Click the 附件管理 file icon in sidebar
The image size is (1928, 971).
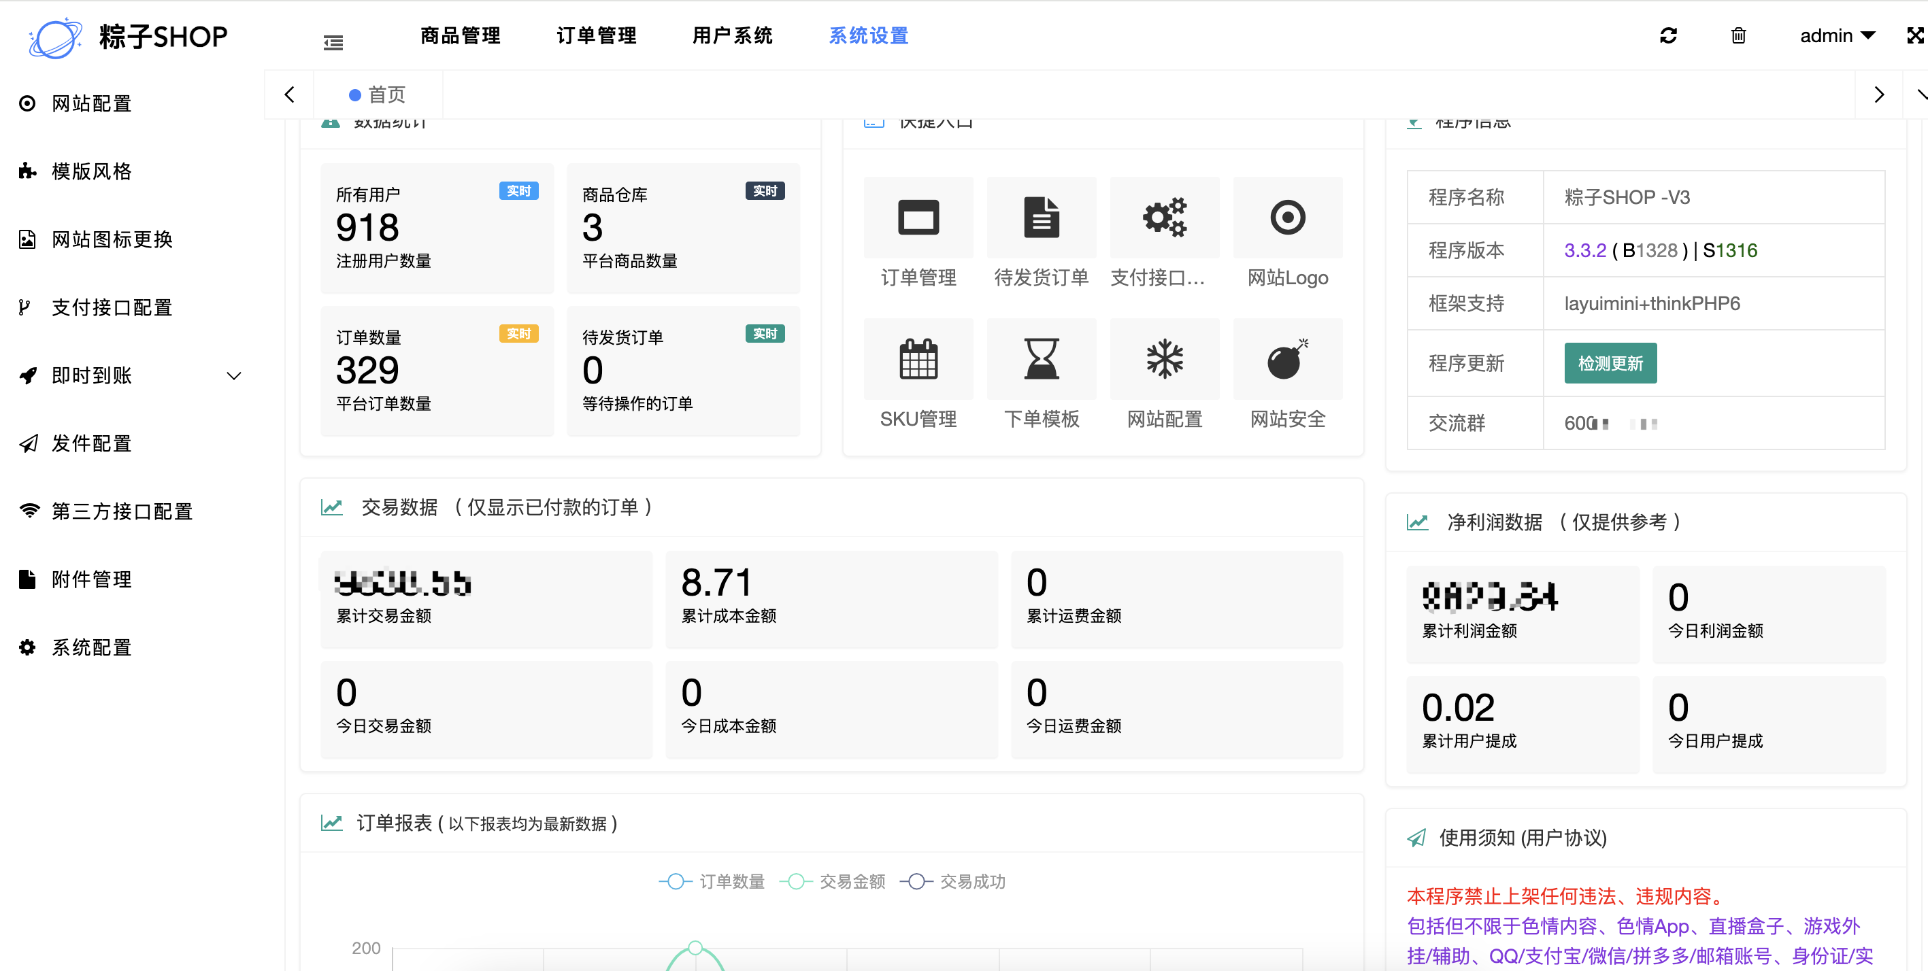click(27, 580)
